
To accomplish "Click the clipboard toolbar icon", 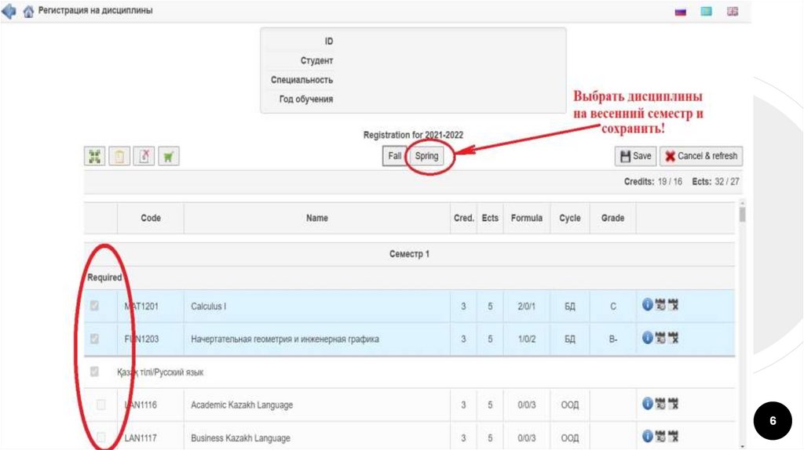I will coord(119,157).
